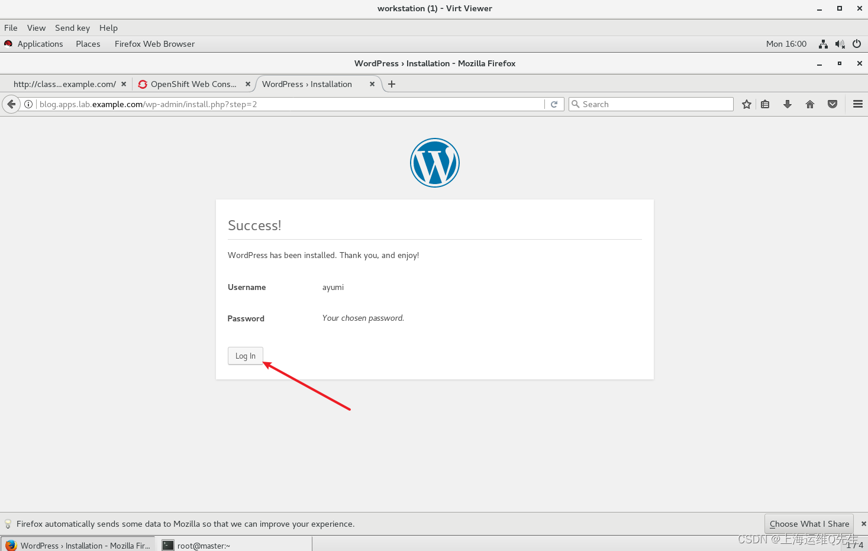
Task: Open the View menu of Virt Viewer
Action: click(36, 28)
